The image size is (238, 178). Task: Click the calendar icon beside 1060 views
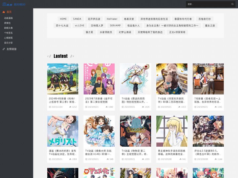pos(50,159)
